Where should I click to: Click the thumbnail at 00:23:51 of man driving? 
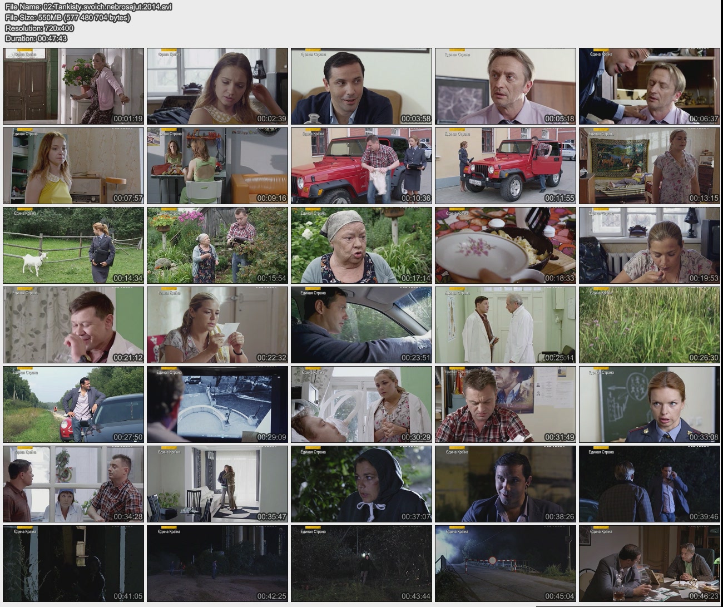pyautogui.click(x=361, y=325)
